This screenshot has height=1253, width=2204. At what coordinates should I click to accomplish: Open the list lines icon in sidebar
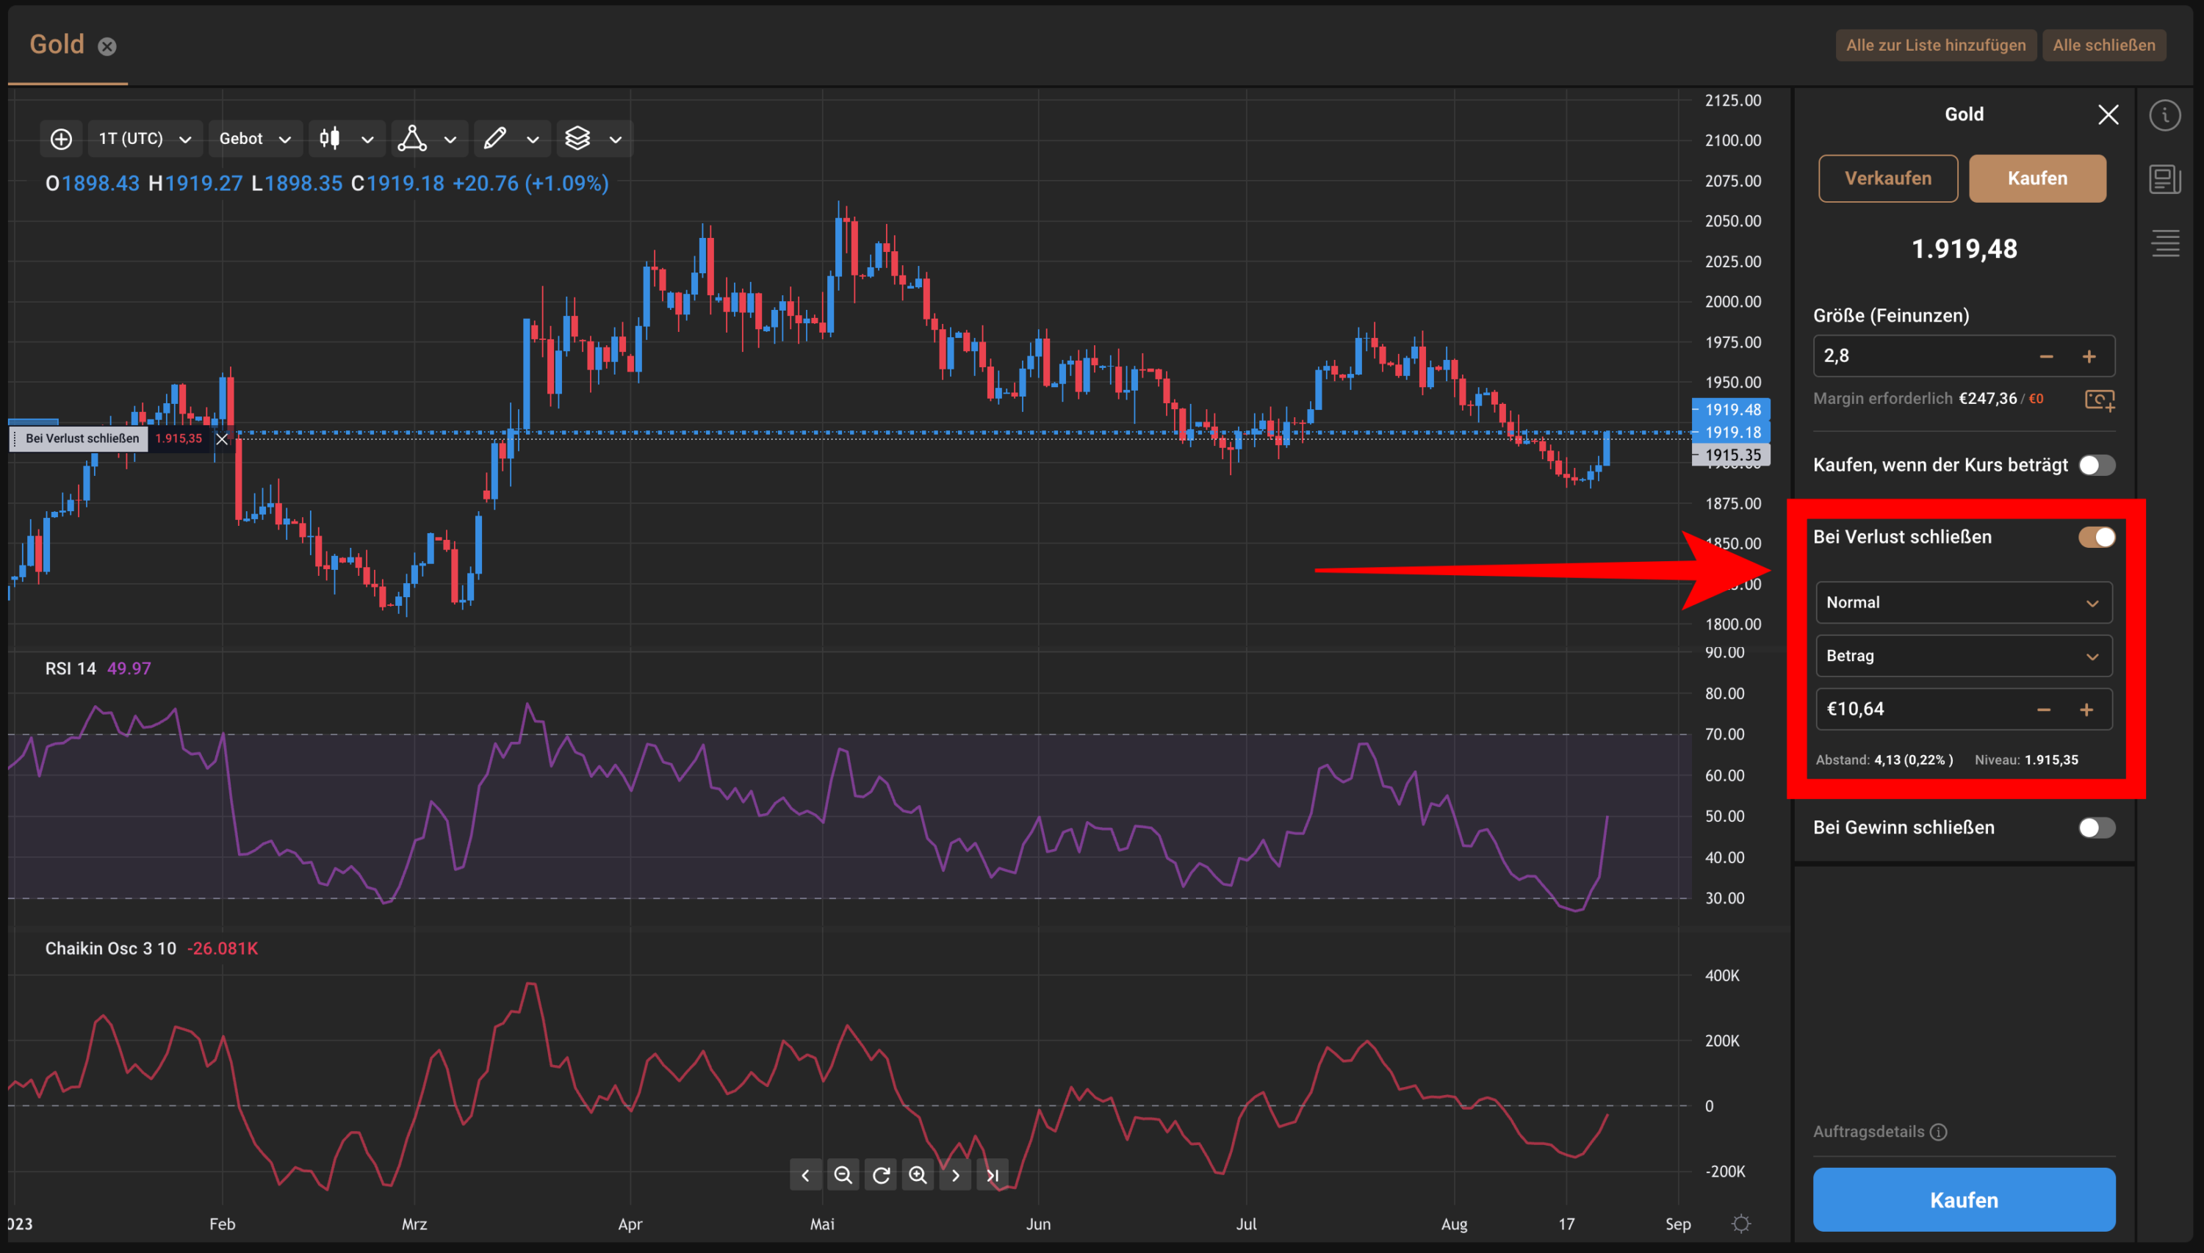[2165, 244]
